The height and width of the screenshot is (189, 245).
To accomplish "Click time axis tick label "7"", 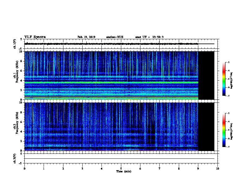I will pyautogui.click(x=160, y=169).
